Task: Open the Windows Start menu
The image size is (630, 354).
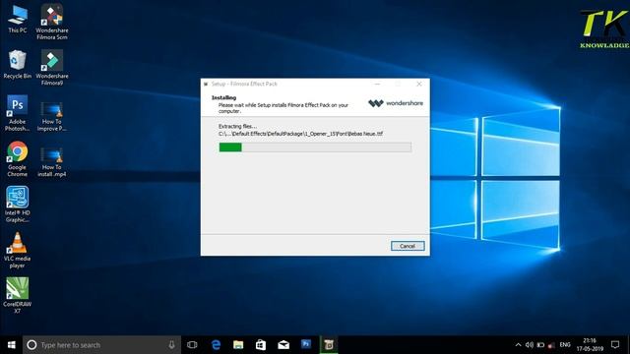Action: [11, 345]
